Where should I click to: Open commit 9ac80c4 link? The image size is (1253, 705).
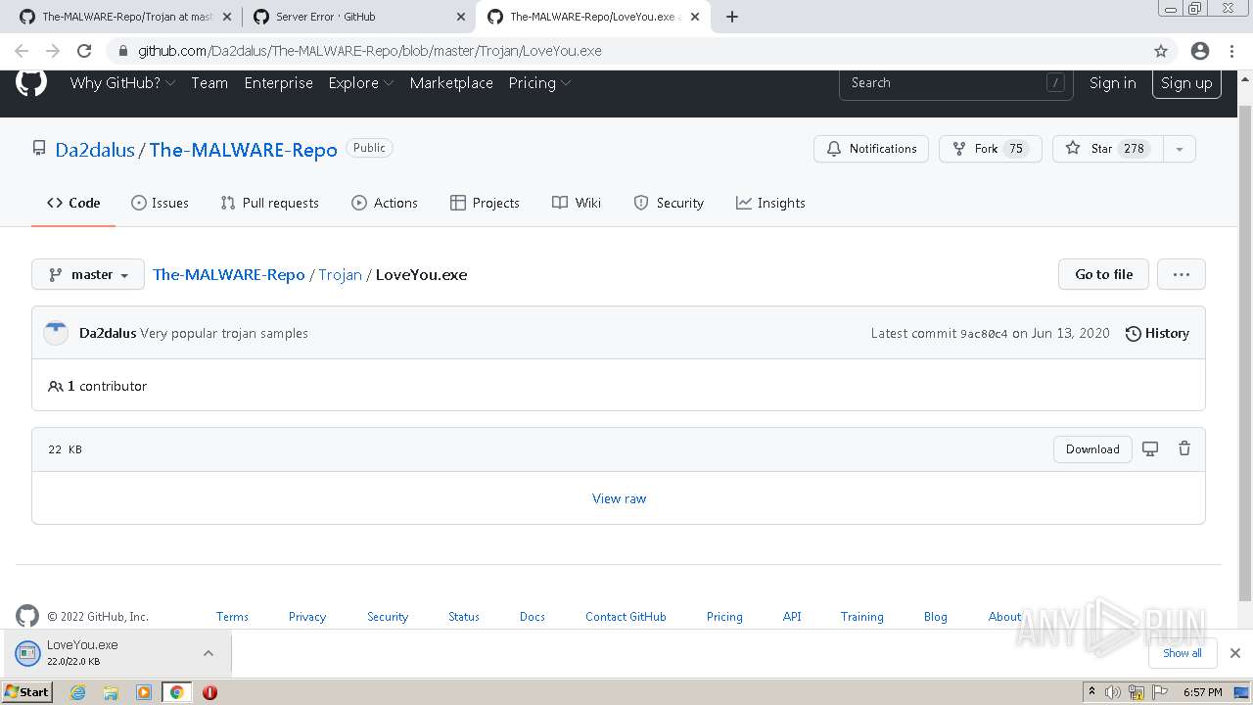tap(984, 334)
